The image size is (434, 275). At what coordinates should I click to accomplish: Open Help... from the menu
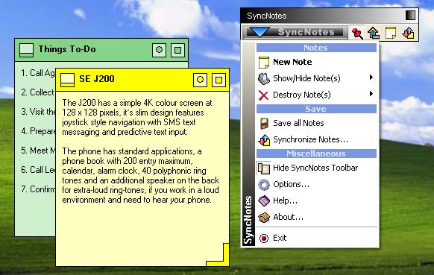coord(316,200)
